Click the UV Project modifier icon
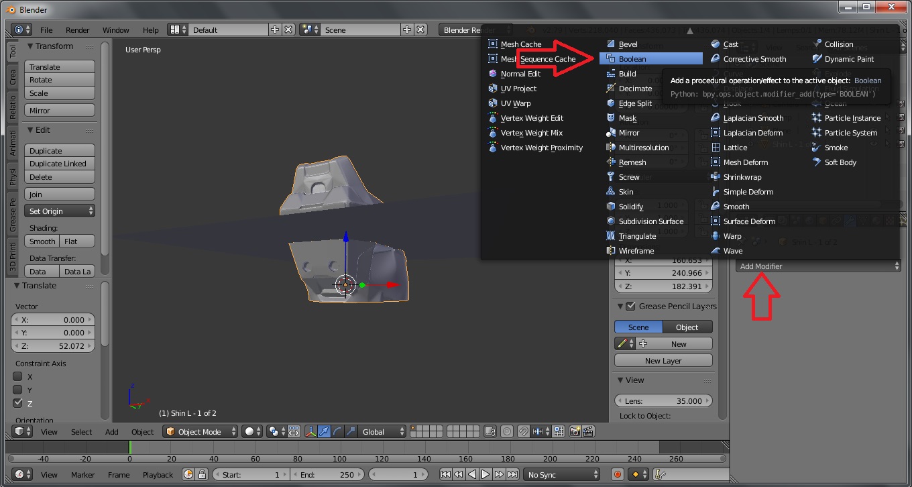Image resolution: width=912 pixels, height=487 pixels. click(x=493, y=89)
